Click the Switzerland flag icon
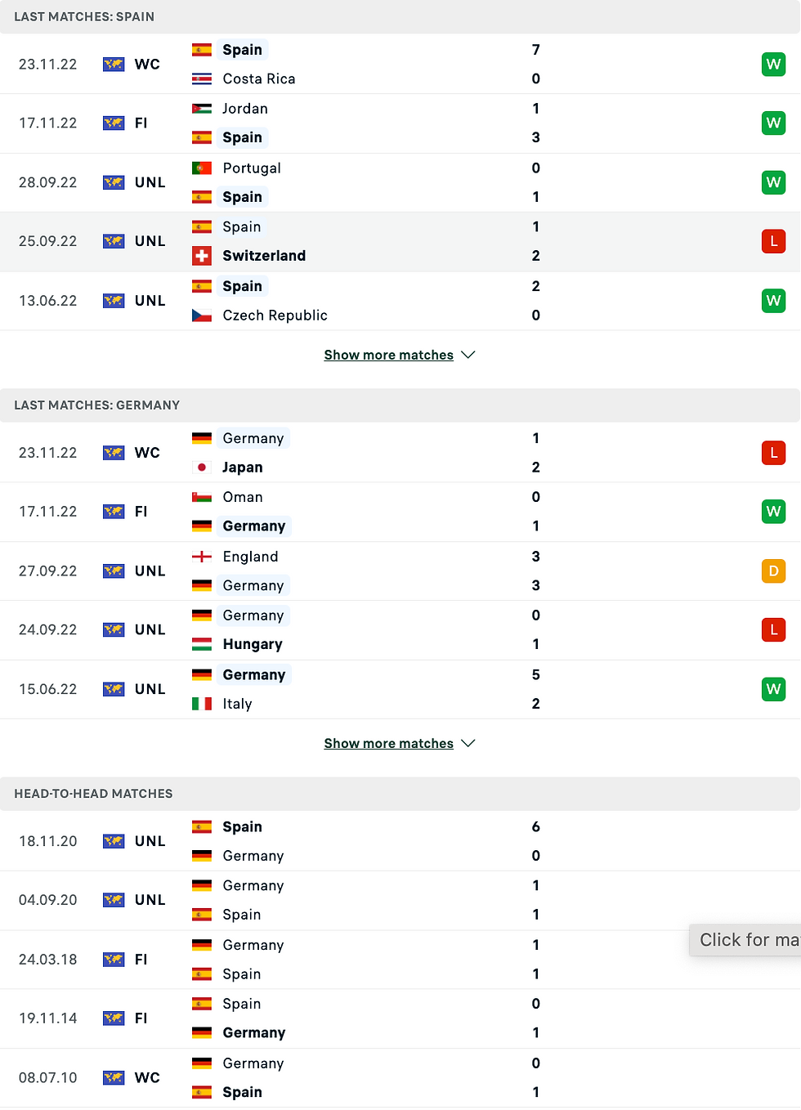The height and width of the screenshot is (1110, 801). (202, 256)
